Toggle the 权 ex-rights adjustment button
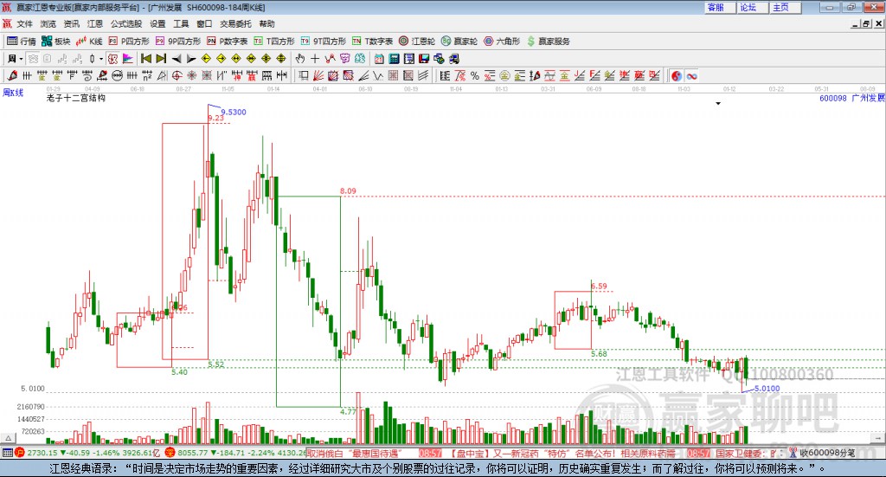 click(x=112, y=59)
